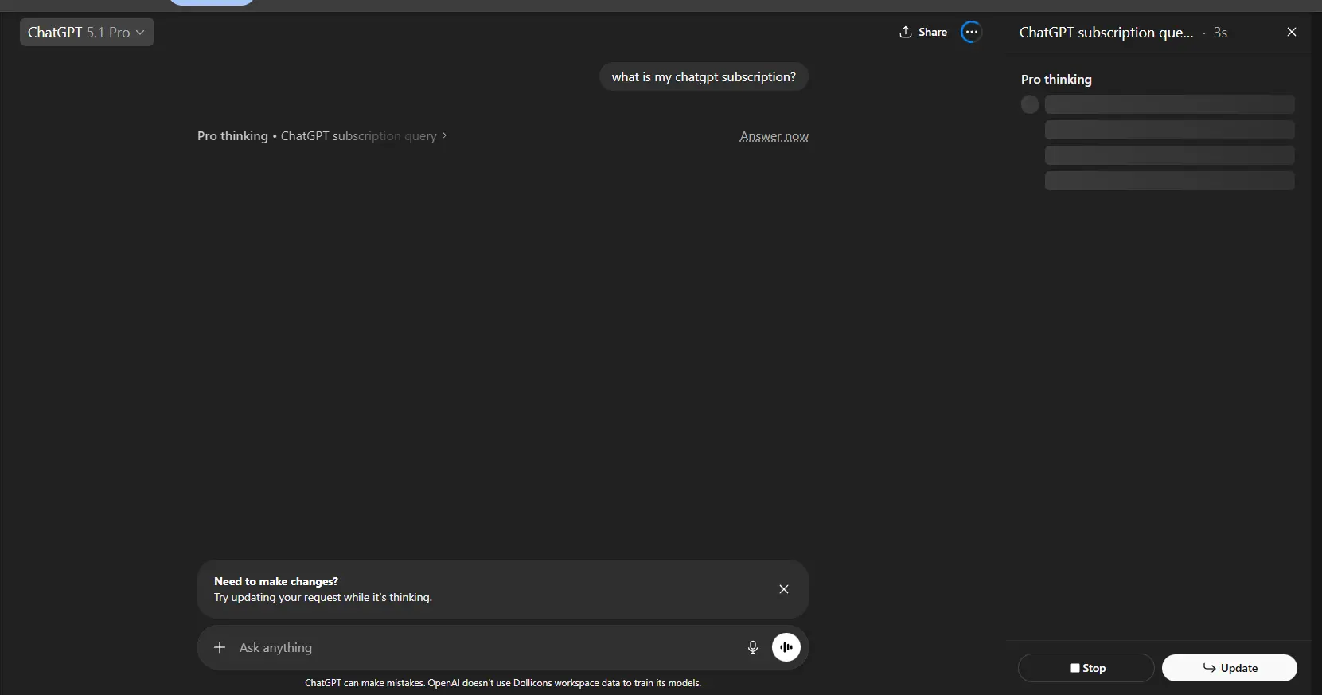Image resolution: width=1322 pixels, height=695 pixels.
Task: Stop the response with the Stop button
Action: coord(1086,668)
